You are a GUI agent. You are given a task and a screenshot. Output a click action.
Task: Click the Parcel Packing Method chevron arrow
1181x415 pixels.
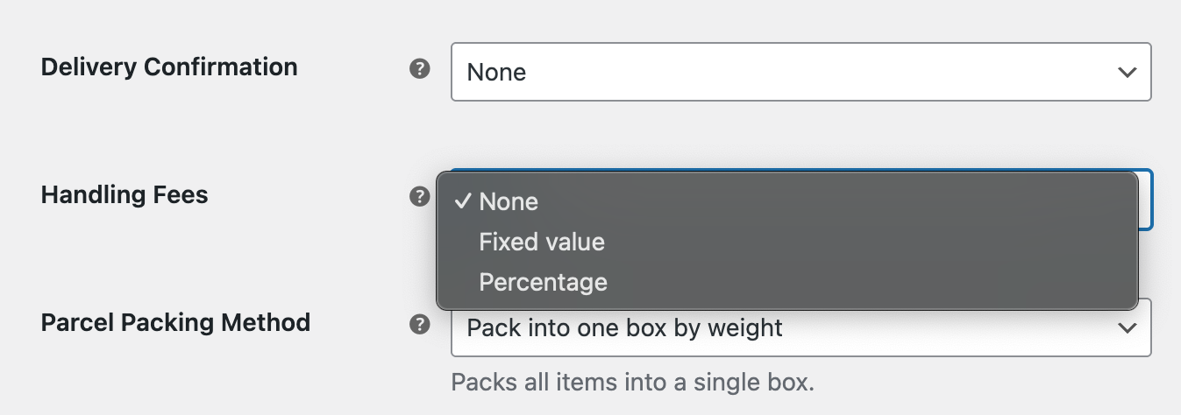(x=1128, y=328)
